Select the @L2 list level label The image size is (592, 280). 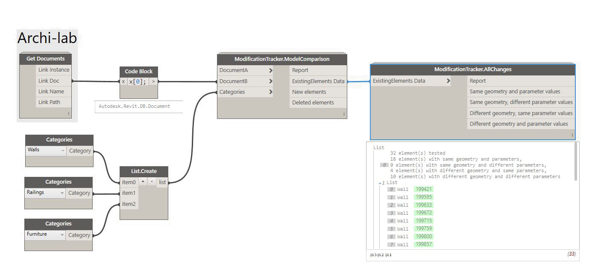pyautogui.click(x=380, y=255)
